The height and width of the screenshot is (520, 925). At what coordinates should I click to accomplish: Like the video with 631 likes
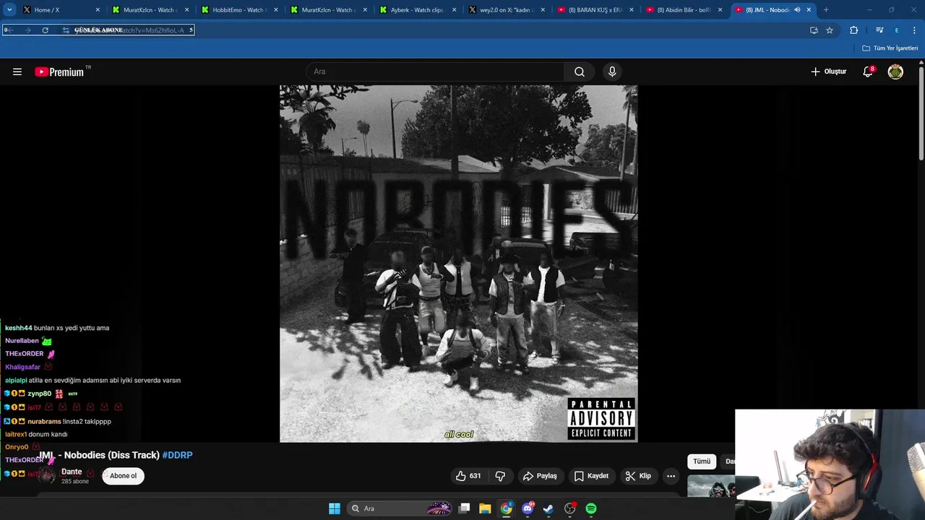[x=468, y=476]
